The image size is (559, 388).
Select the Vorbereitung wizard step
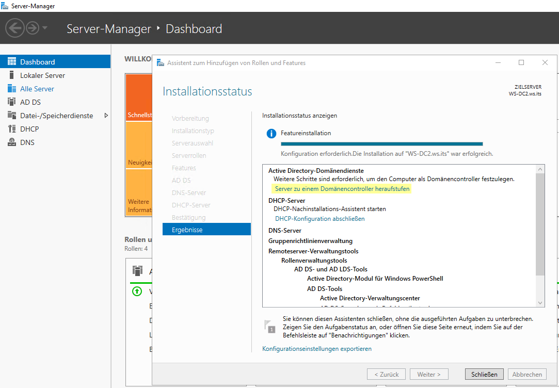click(190, 118)
